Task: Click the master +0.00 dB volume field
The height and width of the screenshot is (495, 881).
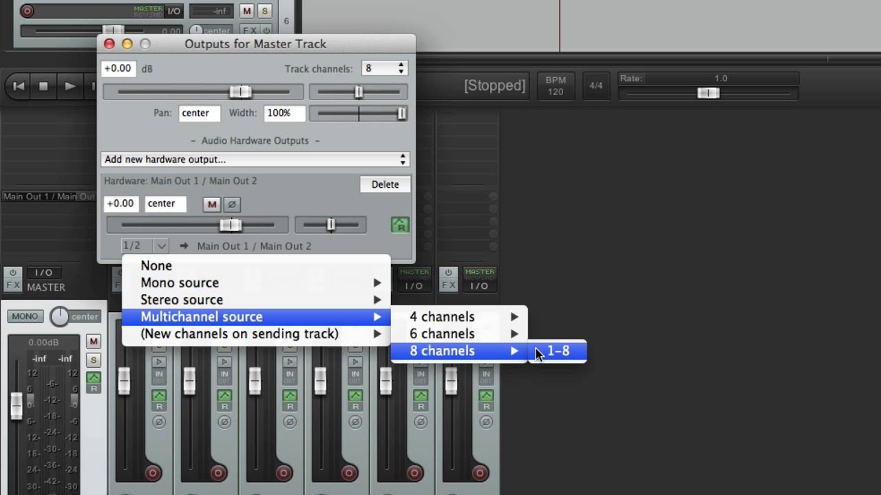Action: (x=118, y=68)
